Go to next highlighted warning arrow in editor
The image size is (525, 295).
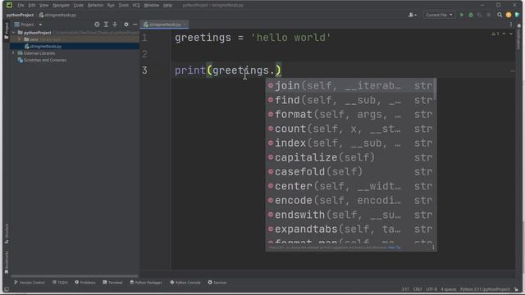(510, 34)
